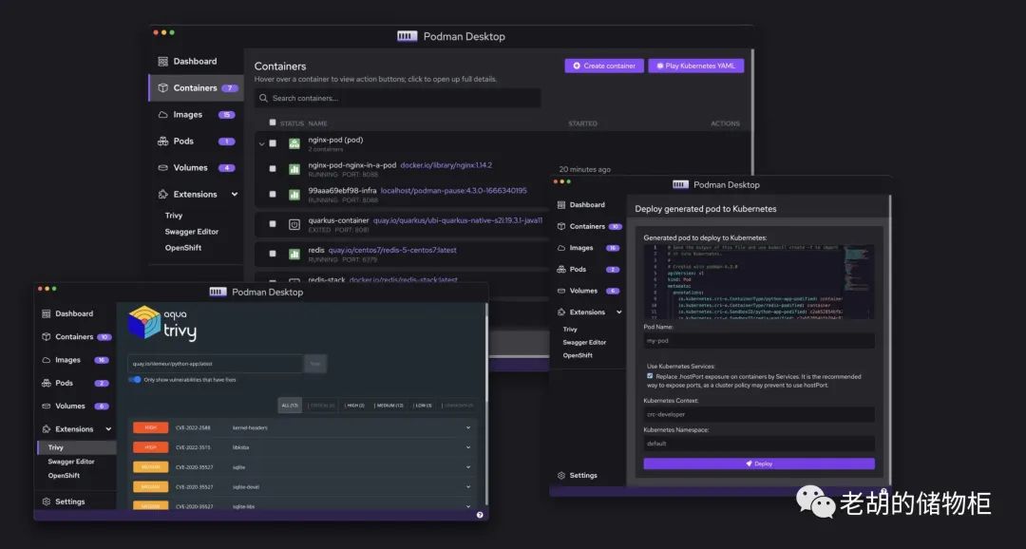Click running status icon of redis container
Screen dimensions: 1026x549
[x=294, y=254]
